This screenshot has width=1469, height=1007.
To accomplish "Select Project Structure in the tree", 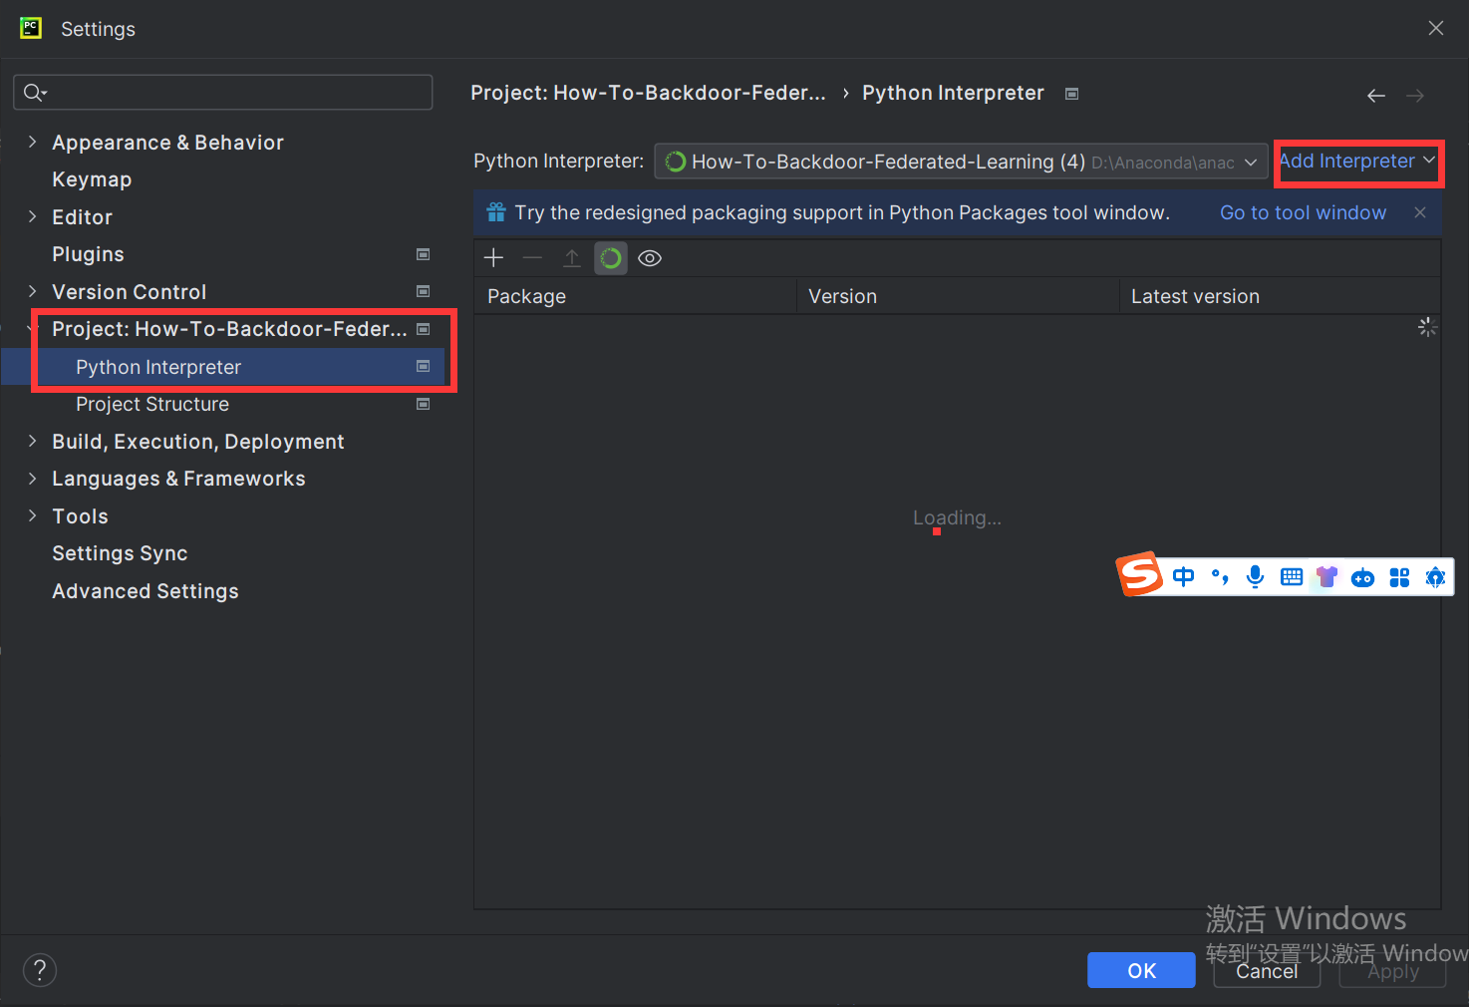I will (152, 404).
